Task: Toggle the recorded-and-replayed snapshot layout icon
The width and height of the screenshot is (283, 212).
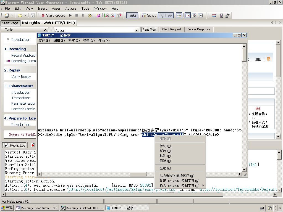Action: [200, 15]
